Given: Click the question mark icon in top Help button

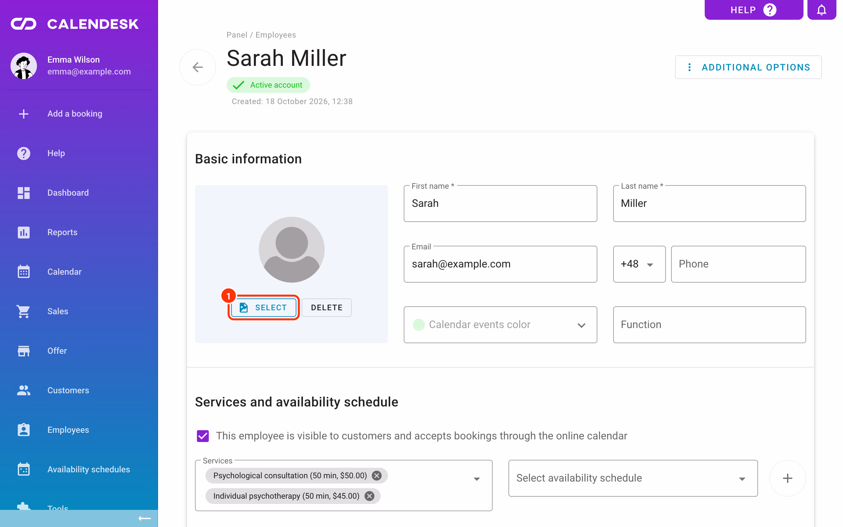Looking at the screenshot, I should [x=770, y=10].
